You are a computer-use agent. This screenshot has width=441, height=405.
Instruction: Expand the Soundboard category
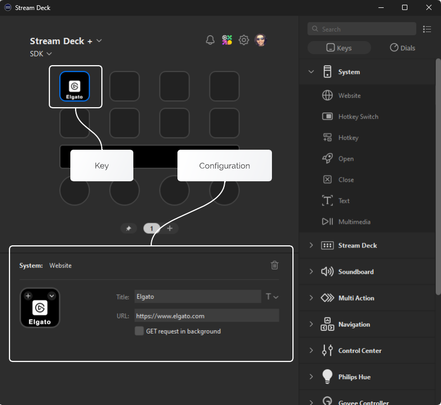click(354, 272)
